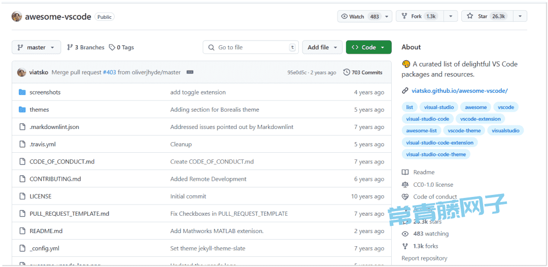Image resolution: width=548 pixels, height=267 pixels.
Task: Click the PULL_REQUEST_TEMPLATE.md file icon
Action: (22, 214)
